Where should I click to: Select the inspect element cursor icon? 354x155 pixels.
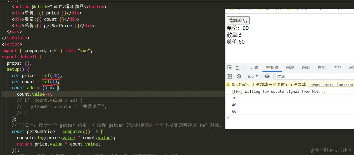pyautogui.click(x=230, y=67)
